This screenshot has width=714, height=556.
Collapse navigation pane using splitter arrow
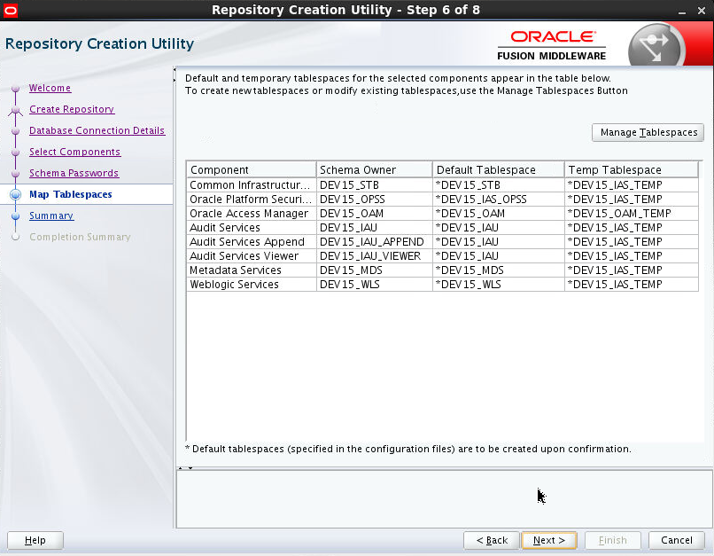tap(175, 70)
